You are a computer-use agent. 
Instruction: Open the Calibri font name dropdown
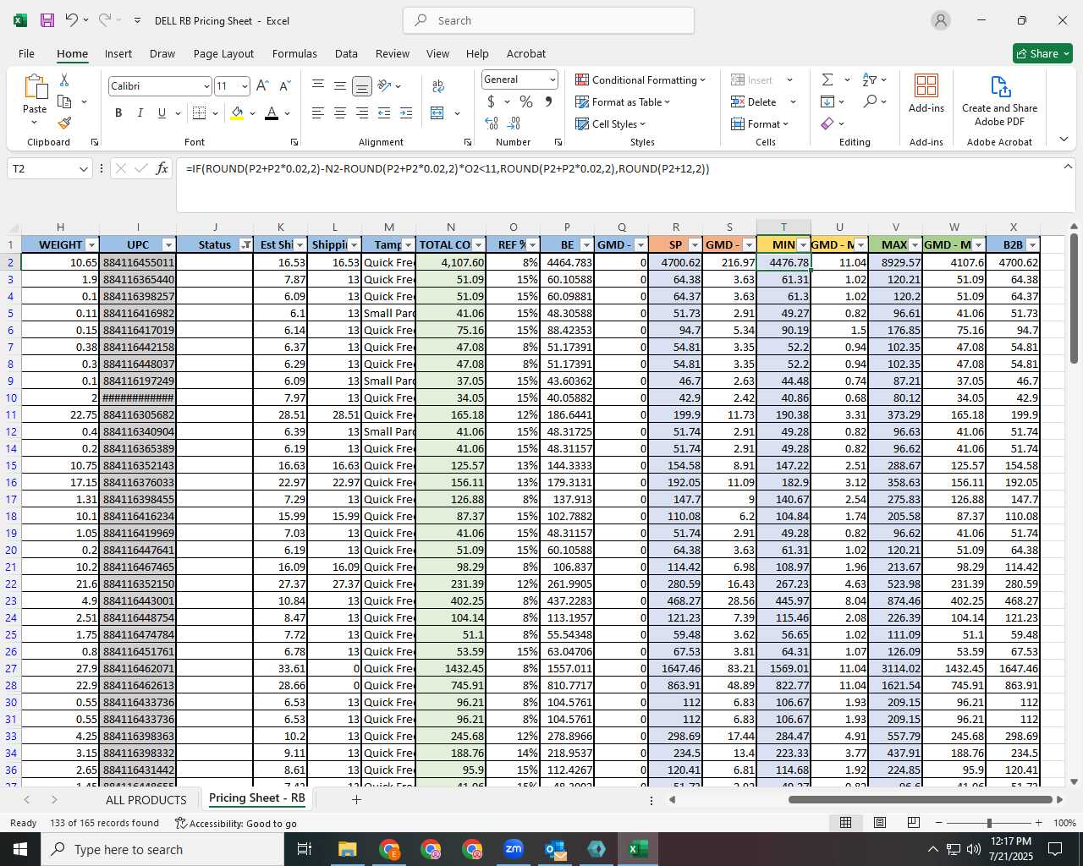pos(206,86)
